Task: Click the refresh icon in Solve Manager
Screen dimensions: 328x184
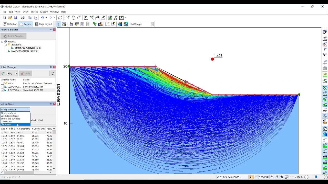Action: pos(53,73)
